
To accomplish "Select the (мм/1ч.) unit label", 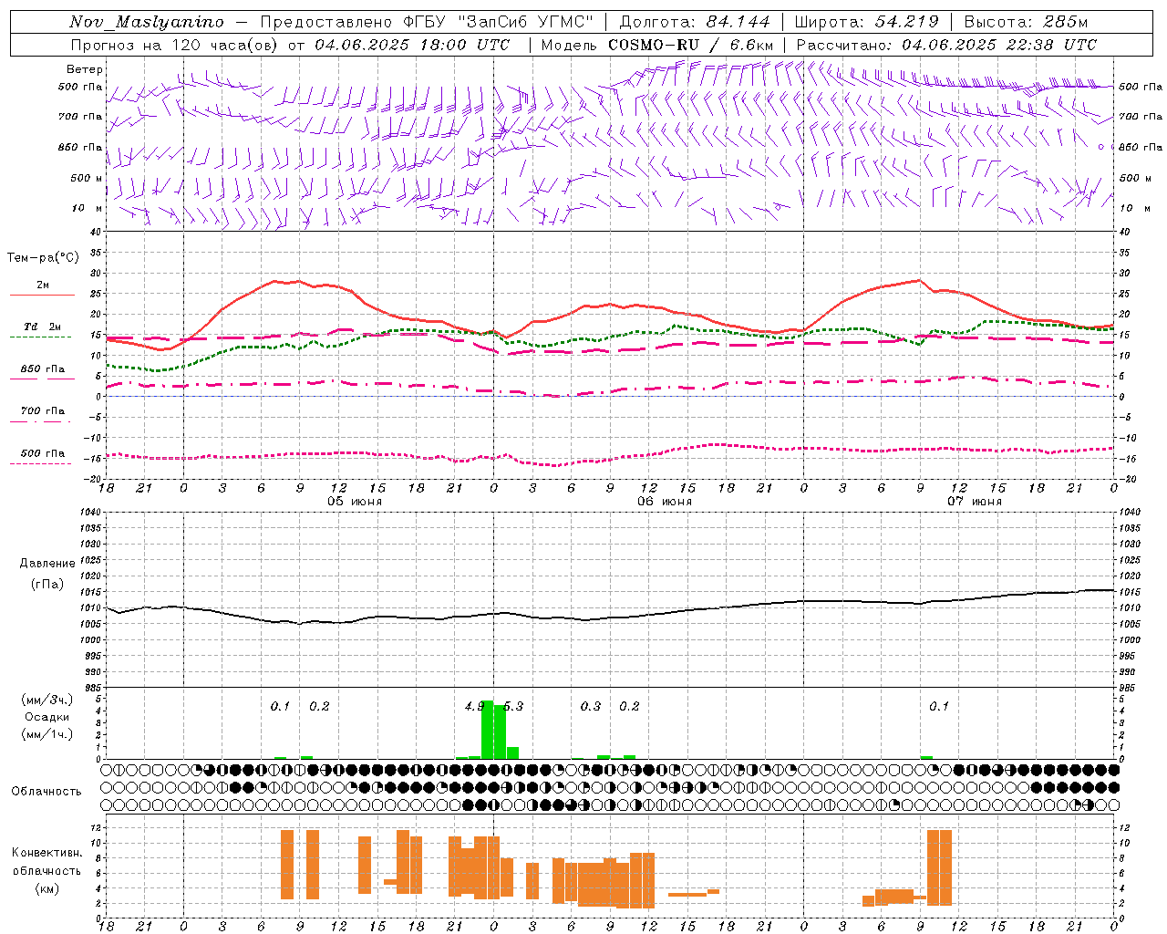I will coord(47,734).
